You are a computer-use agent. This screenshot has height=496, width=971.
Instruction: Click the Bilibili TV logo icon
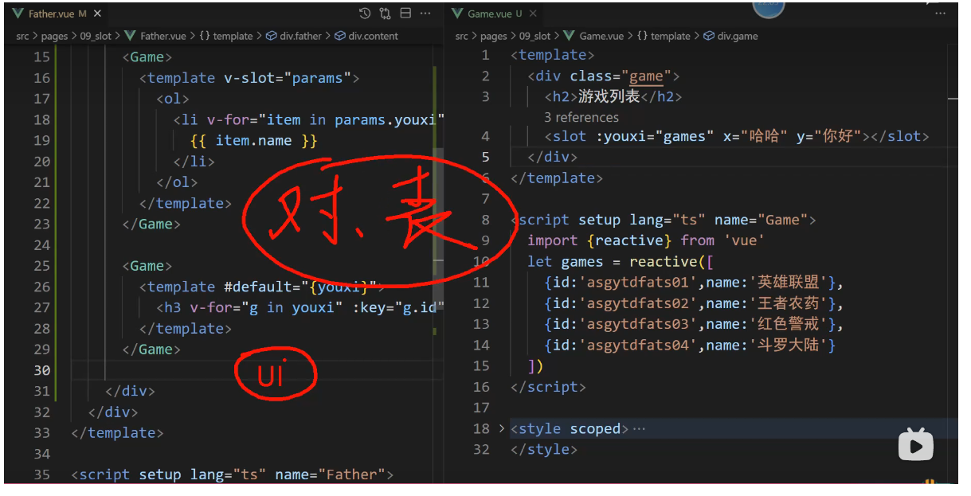pos(915,444)
